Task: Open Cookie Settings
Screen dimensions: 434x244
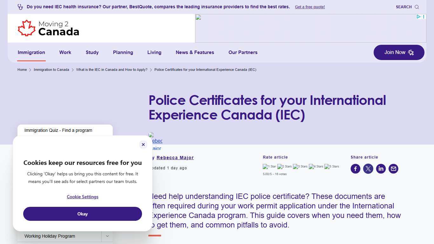Action: (82, 197)
